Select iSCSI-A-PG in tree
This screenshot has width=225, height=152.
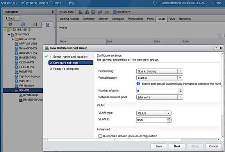[x=27, y=62]
